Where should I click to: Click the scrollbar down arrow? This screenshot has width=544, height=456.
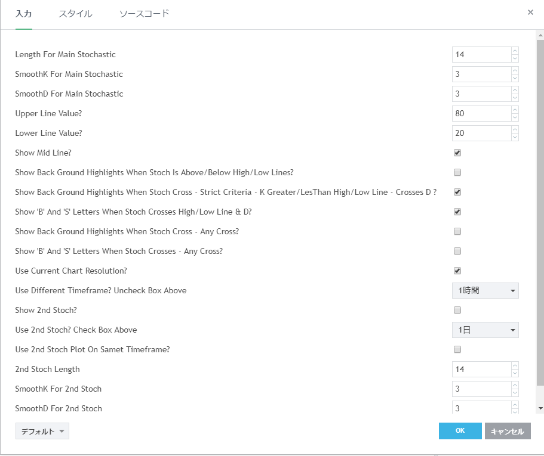tap(540, 408)
